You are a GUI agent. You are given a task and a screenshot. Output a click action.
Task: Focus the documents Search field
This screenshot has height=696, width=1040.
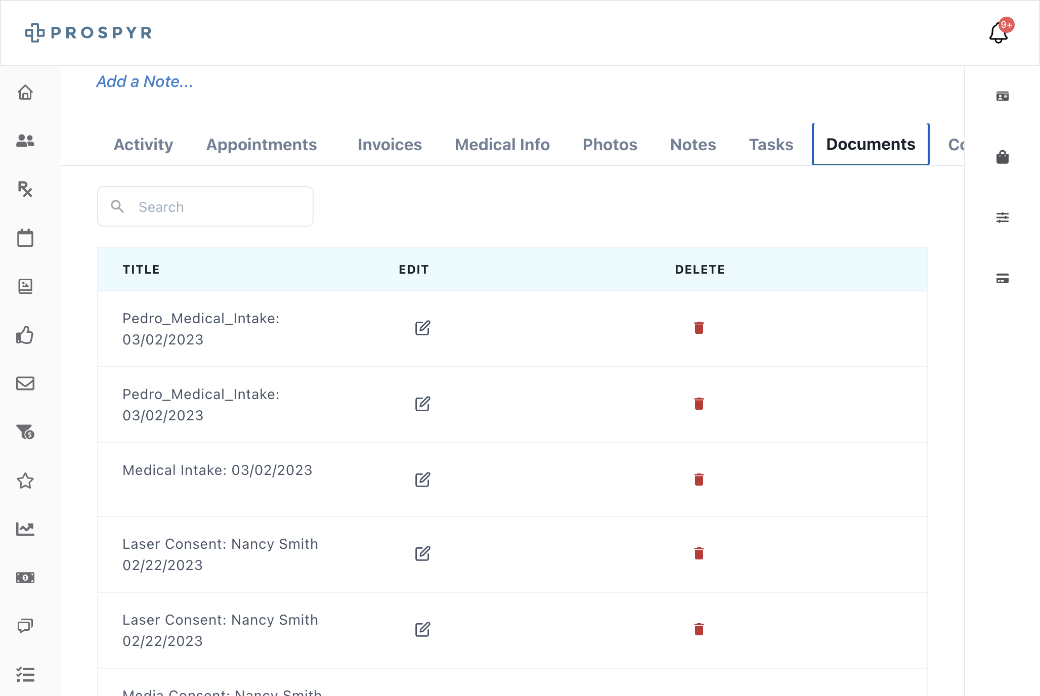[205, 206]
